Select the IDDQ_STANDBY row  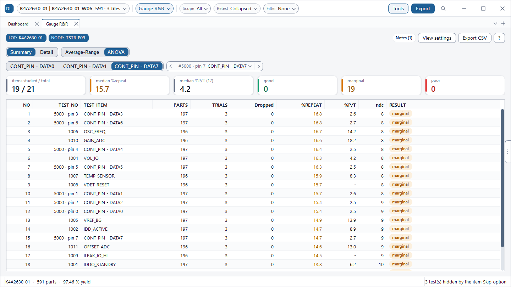pyautogui.click(x=253, y=264)
